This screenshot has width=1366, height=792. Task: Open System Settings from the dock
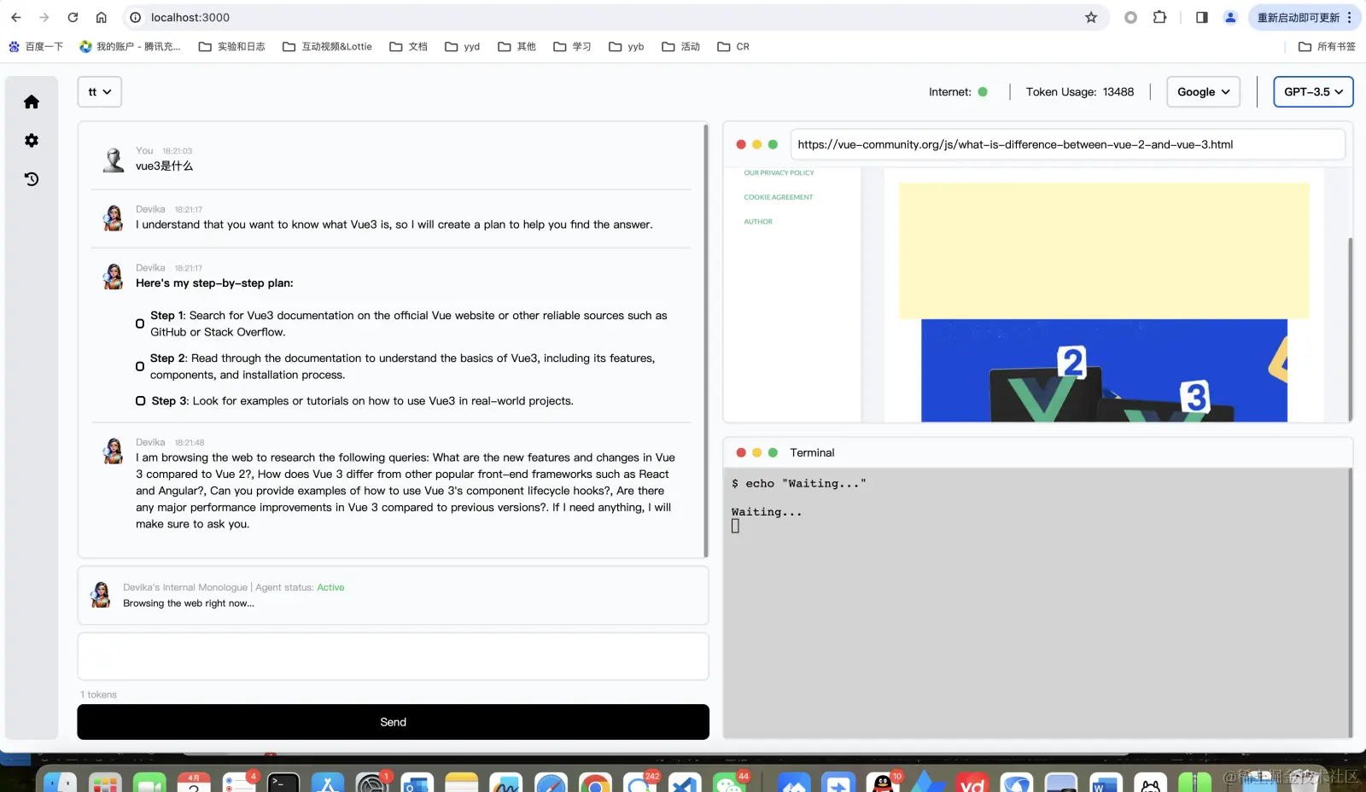(372, 782)
